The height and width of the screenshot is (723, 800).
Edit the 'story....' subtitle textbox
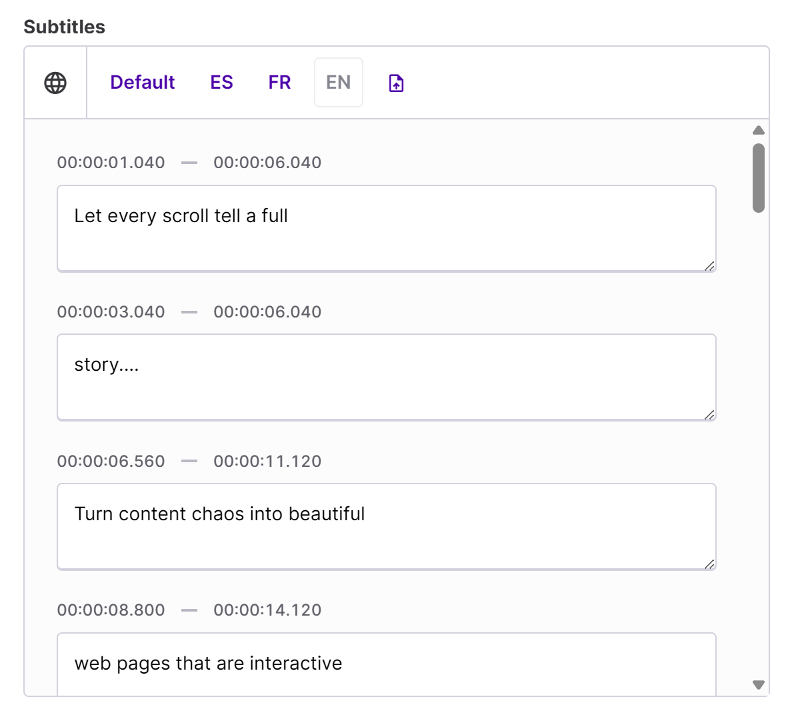387,378
